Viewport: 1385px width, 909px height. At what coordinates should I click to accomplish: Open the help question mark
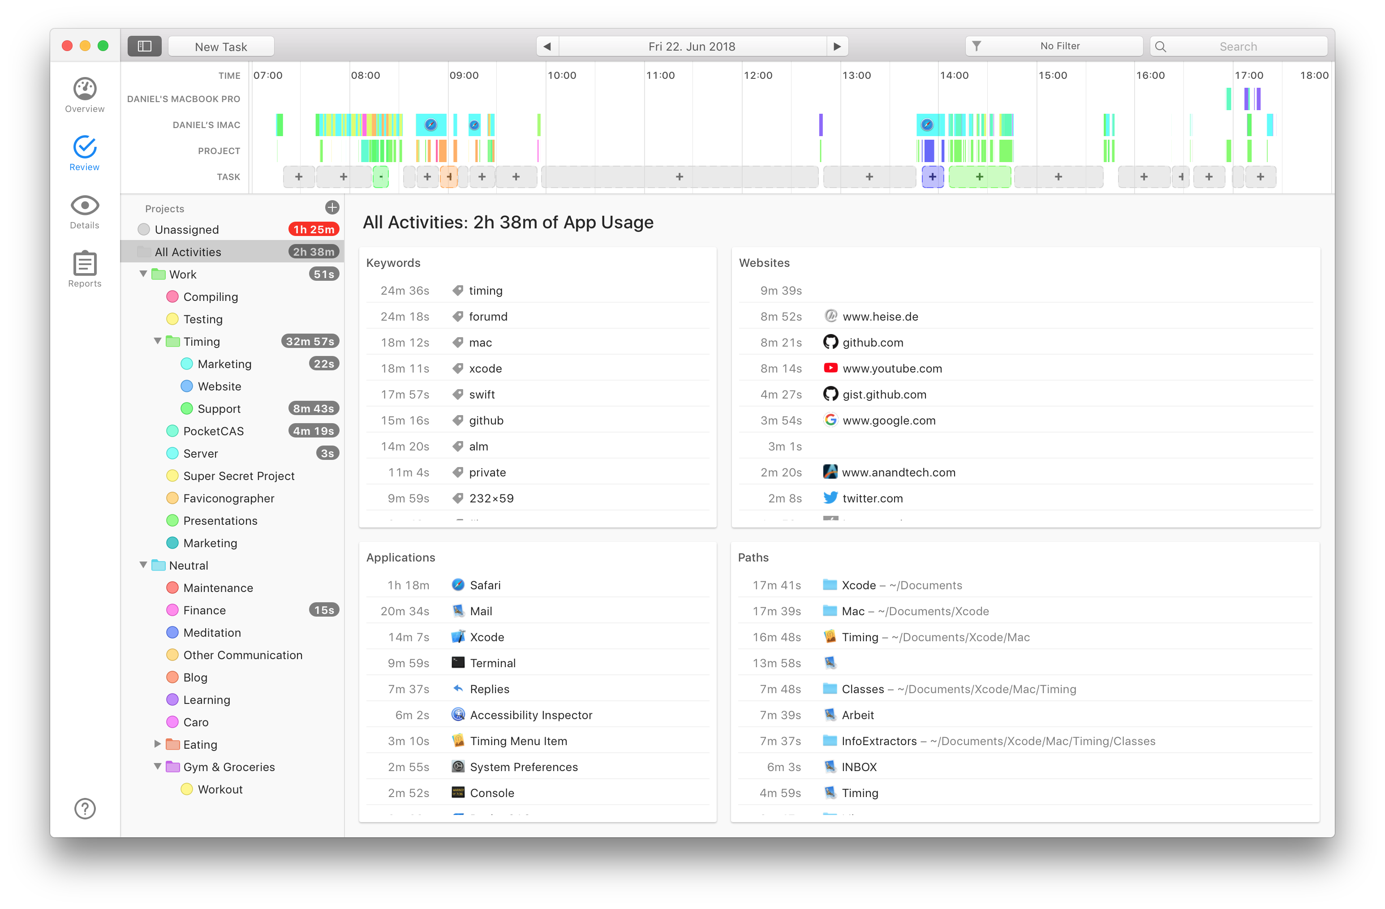(x=85, y=808)
